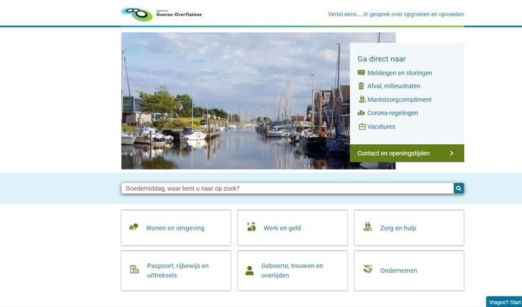Open Meldingen en storingen link
The width and height of the screenshot is (522, 307).
(x=399, y=73)
